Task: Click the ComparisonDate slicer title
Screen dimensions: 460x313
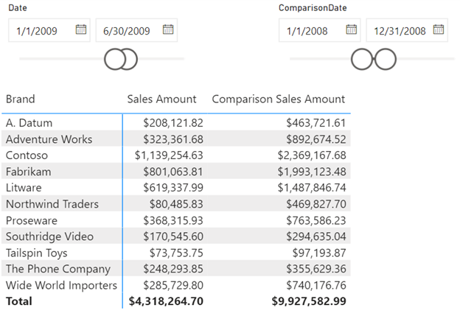Action: point(313,8)
